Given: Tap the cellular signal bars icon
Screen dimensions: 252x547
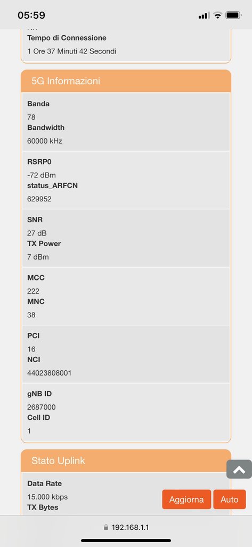Looking at the screenshot, I should [x=204, y=15].
